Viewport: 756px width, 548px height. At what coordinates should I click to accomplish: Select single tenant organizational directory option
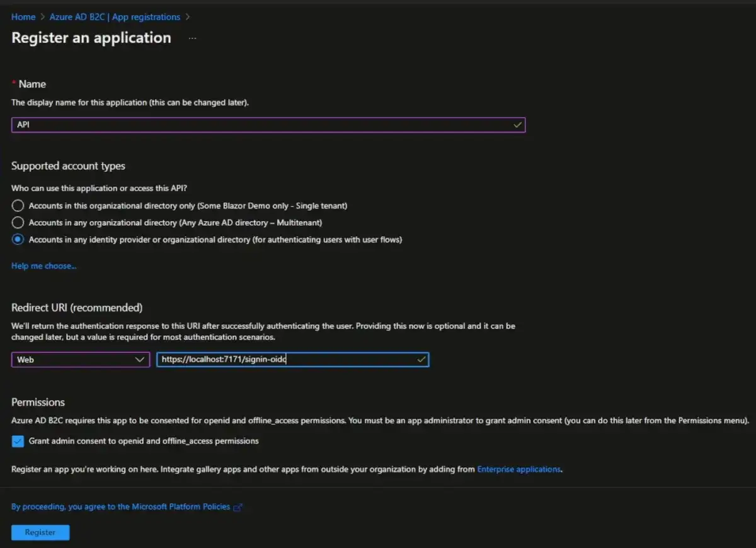pos(18,206)
